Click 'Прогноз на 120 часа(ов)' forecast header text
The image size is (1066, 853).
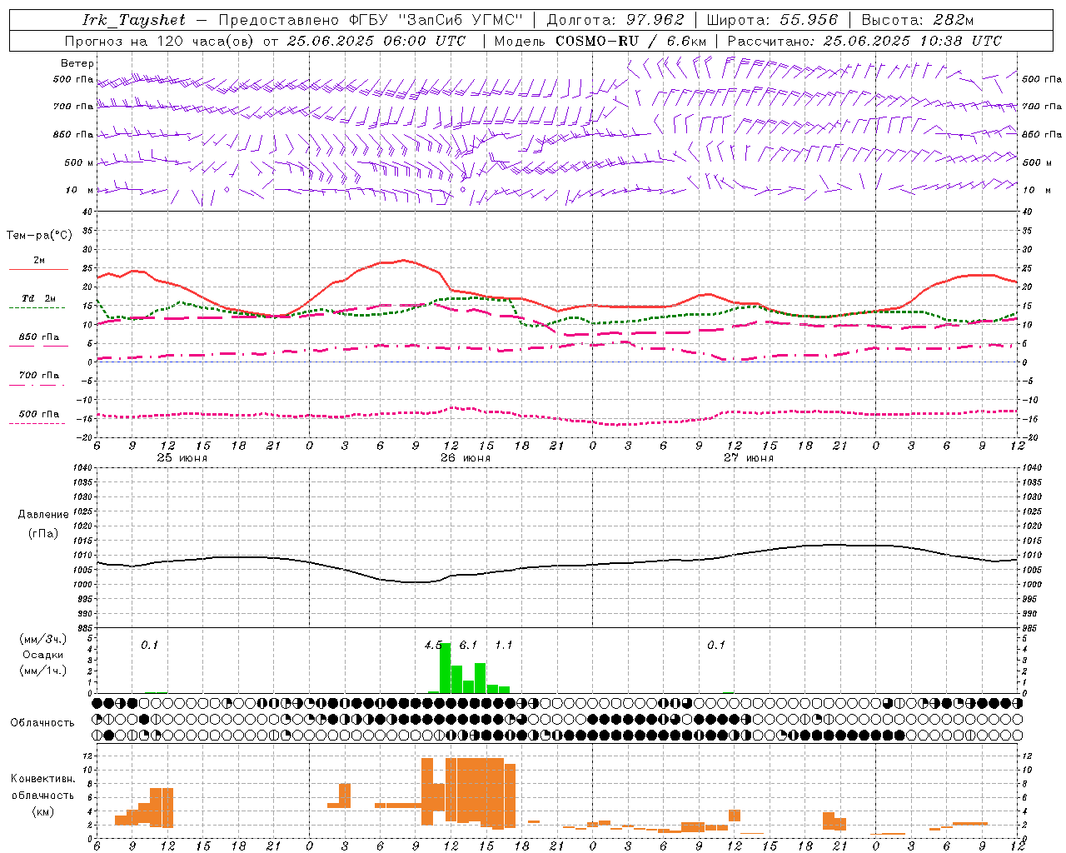click(x=160, y=41)
